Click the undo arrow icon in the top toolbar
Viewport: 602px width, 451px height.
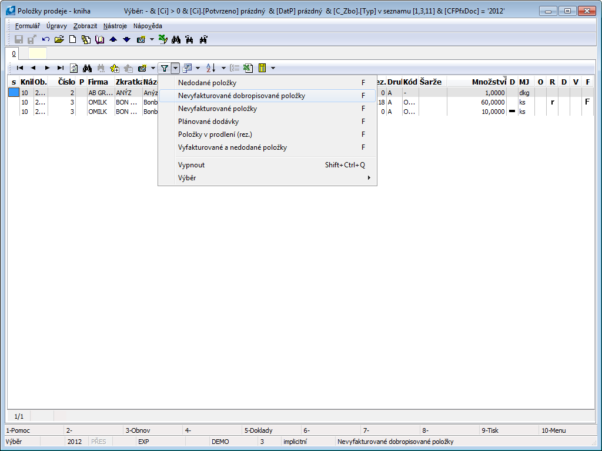click(x=46, y=39)
